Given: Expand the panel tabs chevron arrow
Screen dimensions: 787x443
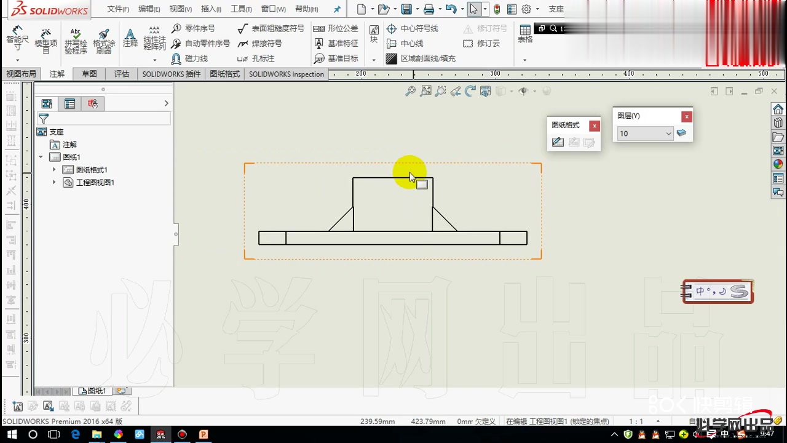Looking at the screenshot, I should (166, 103).
